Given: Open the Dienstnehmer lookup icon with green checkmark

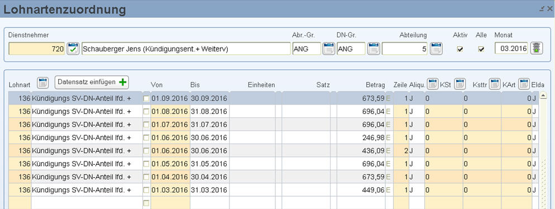Looking at the screenshot, I should click(73, 48).
